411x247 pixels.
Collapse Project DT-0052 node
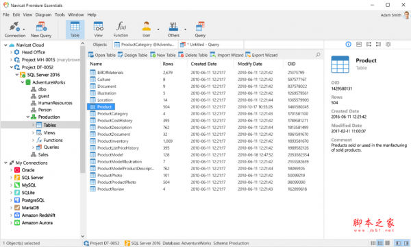pyautogui.click(x=11, y=67)
